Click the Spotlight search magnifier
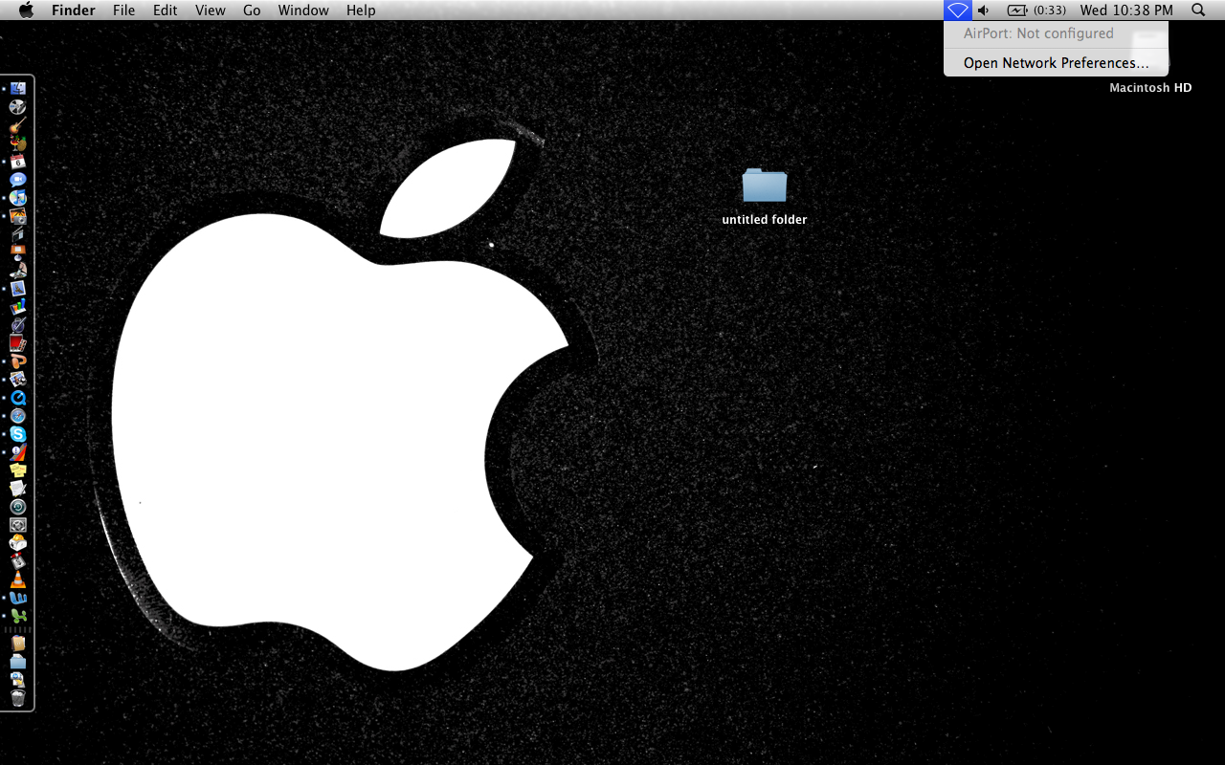1225x765 pixels. (x=1198, y=11)
